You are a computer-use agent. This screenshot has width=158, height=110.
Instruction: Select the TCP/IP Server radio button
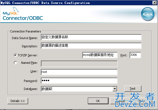pos(15,55)
